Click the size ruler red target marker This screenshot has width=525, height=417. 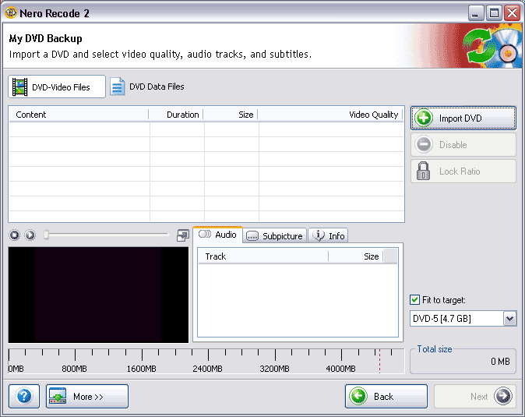tap(379, 361)
